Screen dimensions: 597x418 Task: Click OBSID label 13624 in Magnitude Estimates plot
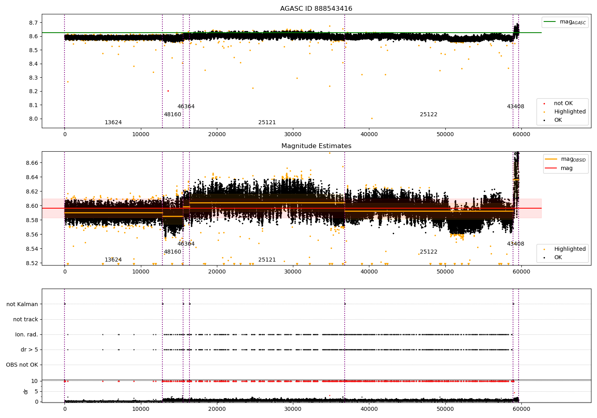pos(113,260)
